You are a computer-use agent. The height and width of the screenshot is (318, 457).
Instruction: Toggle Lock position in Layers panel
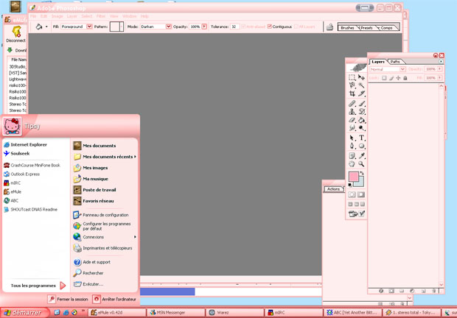pos(398,78)
